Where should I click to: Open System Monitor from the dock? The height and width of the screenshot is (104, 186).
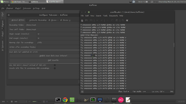pyautogui.click(x=93, y=100)
